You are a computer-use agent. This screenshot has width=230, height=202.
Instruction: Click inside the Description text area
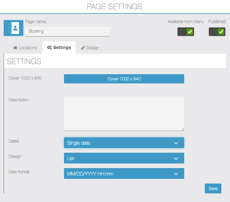click(124, 113)
